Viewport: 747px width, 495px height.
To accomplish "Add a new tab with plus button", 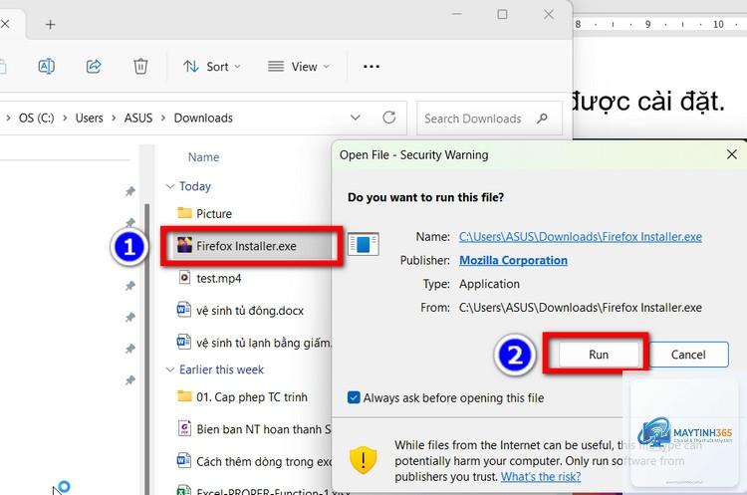I will (51, 24).
